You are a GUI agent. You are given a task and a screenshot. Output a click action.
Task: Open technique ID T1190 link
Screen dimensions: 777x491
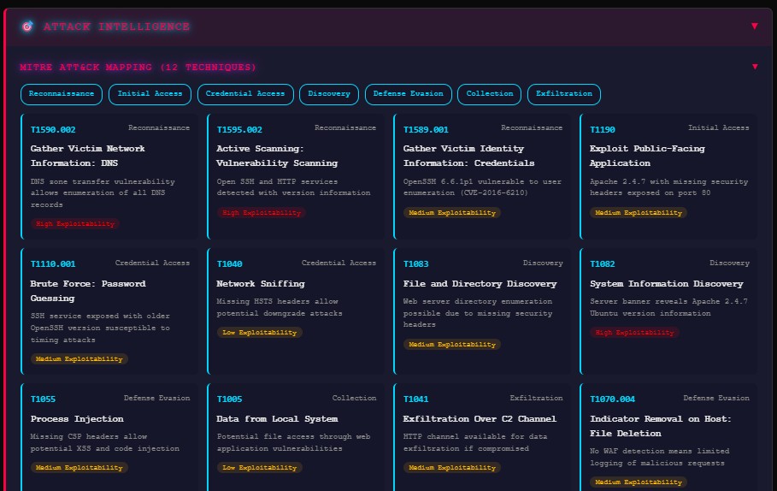click(x=602, y=130)
